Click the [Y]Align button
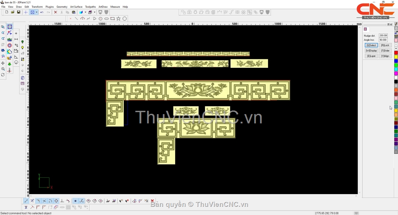398x215 pixels. 385,56
